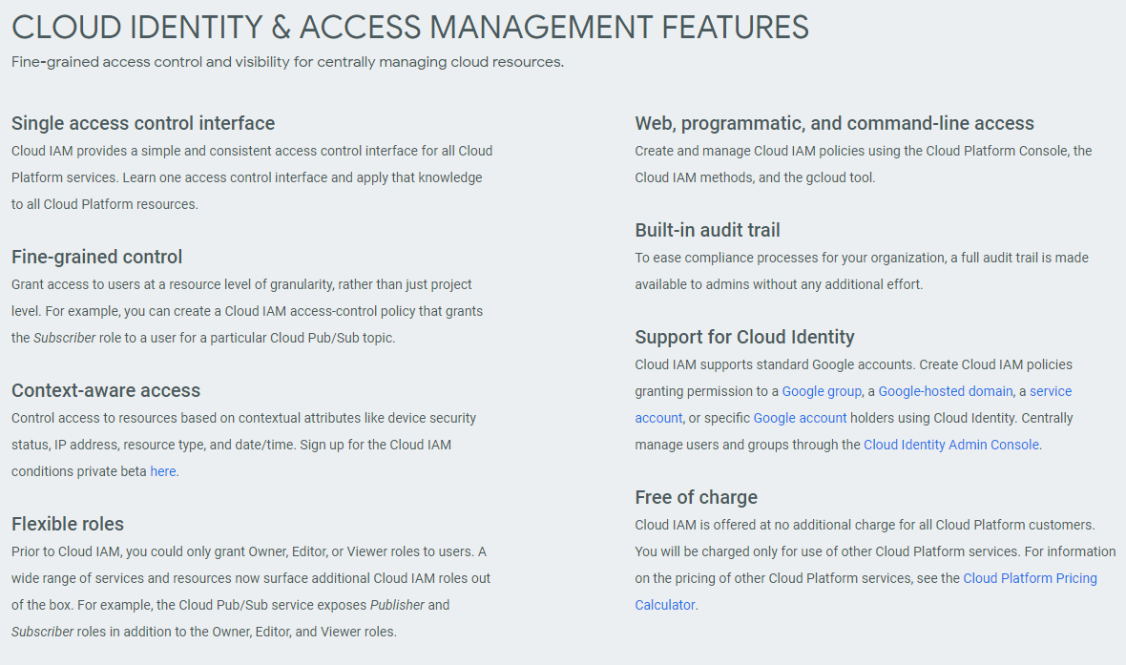The height and width of the screenshot is (665, 1126).
Task: Click text 'to all Cloud Platform resources.'
Action: pyautogui.click(x=105, y=204)
